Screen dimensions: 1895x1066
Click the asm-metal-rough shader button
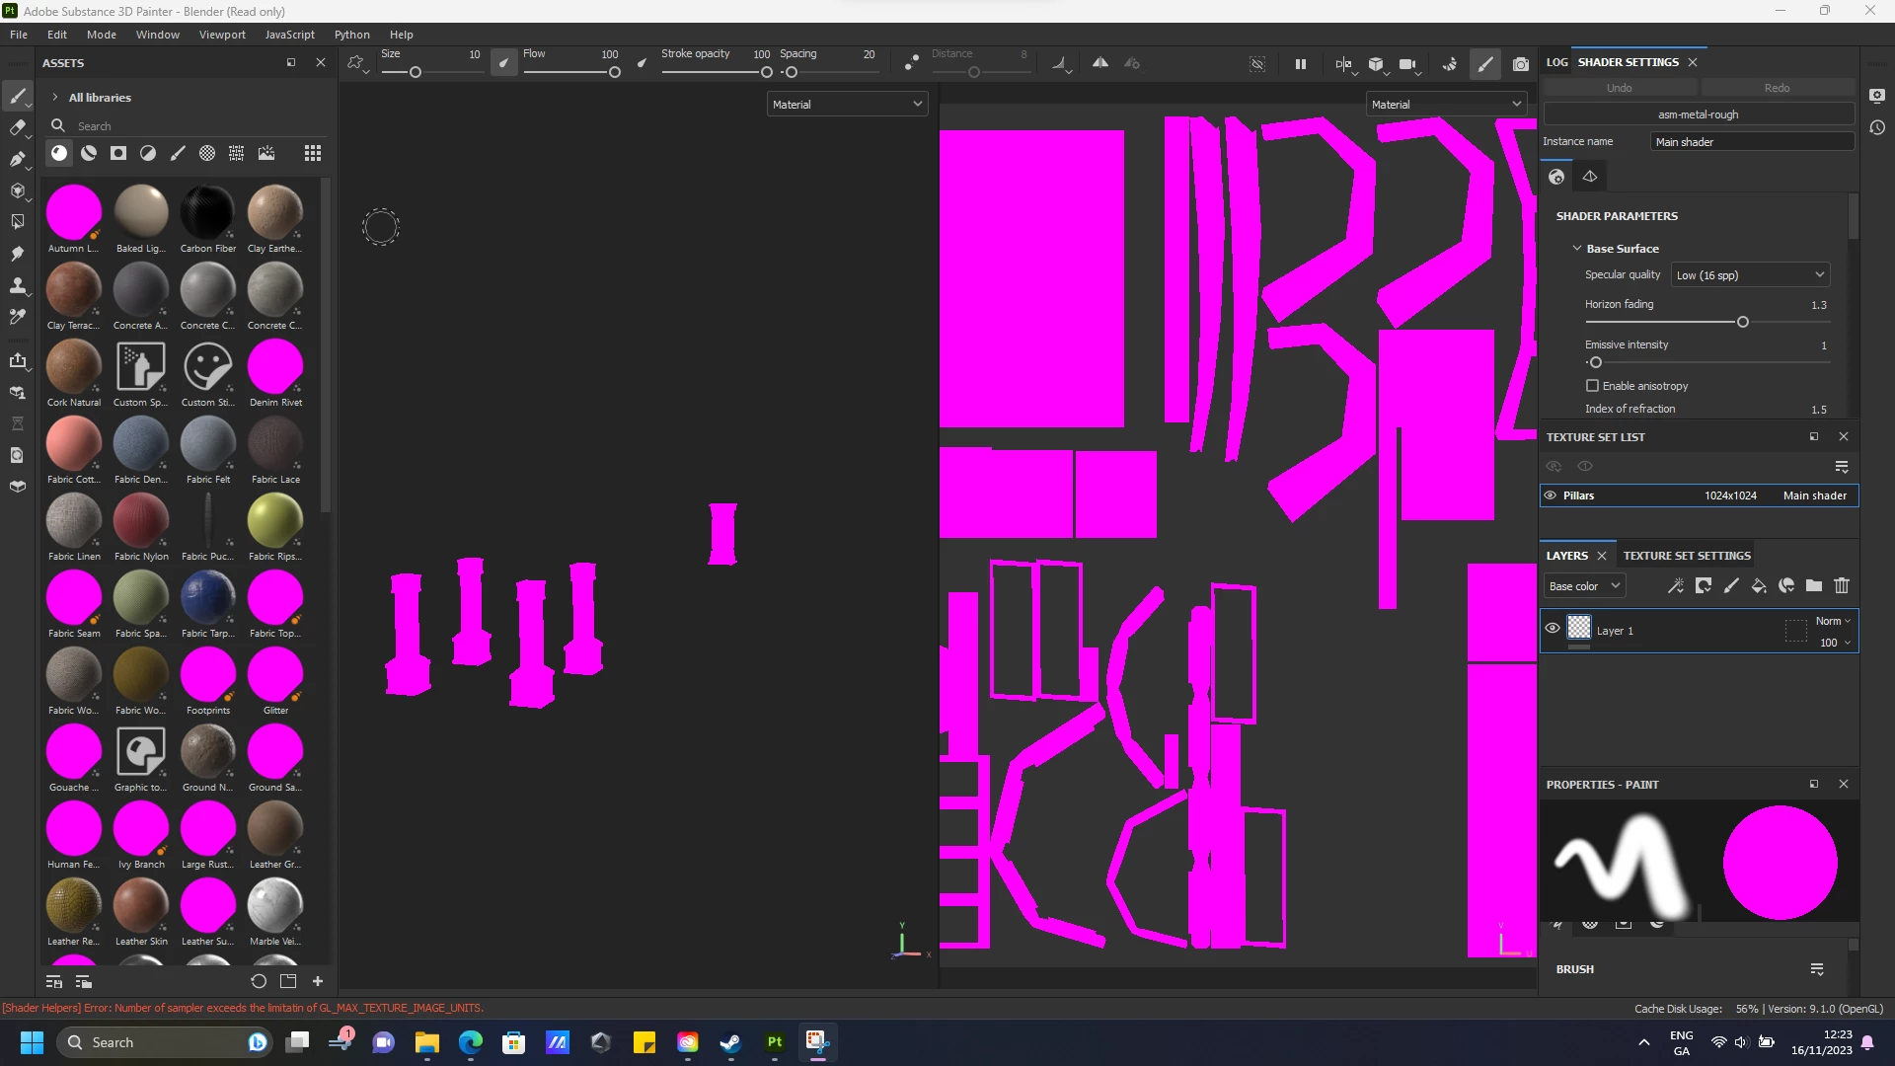coord(1699,114)
